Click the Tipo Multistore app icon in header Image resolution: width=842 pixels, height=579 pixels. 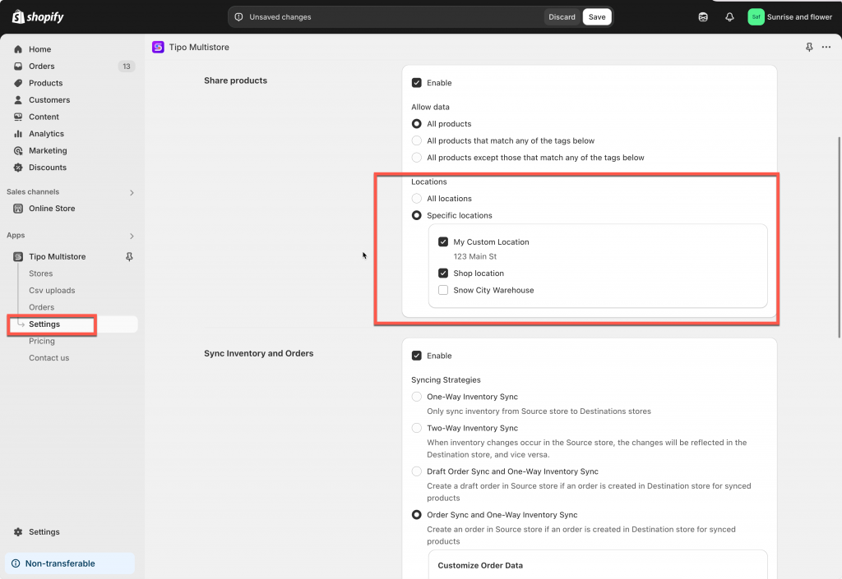[158, 48]
